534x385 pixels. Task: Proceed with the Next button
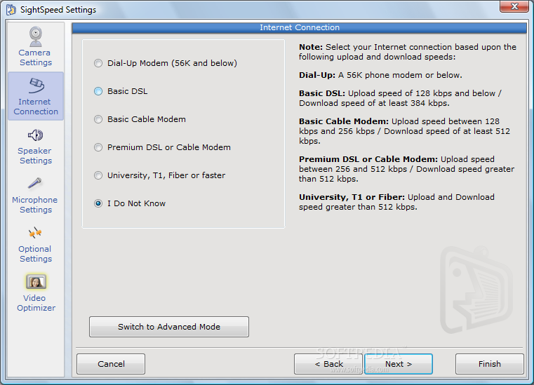point(399,364)
